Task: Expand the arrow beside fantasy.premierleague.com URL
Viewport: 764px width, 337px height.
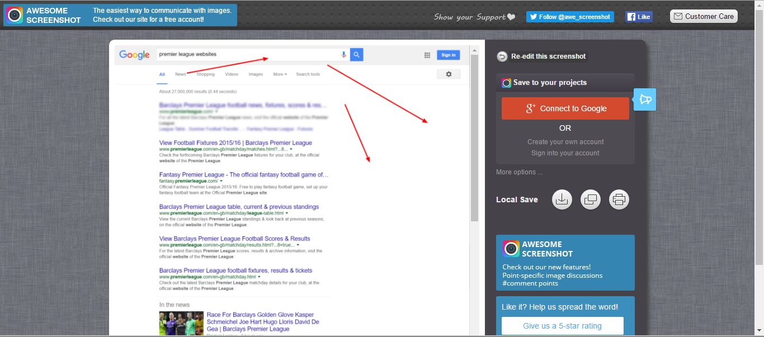Action: 221,182
